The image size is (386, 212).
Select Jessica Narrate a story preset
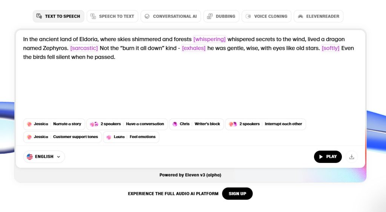[x=54, y=124]
